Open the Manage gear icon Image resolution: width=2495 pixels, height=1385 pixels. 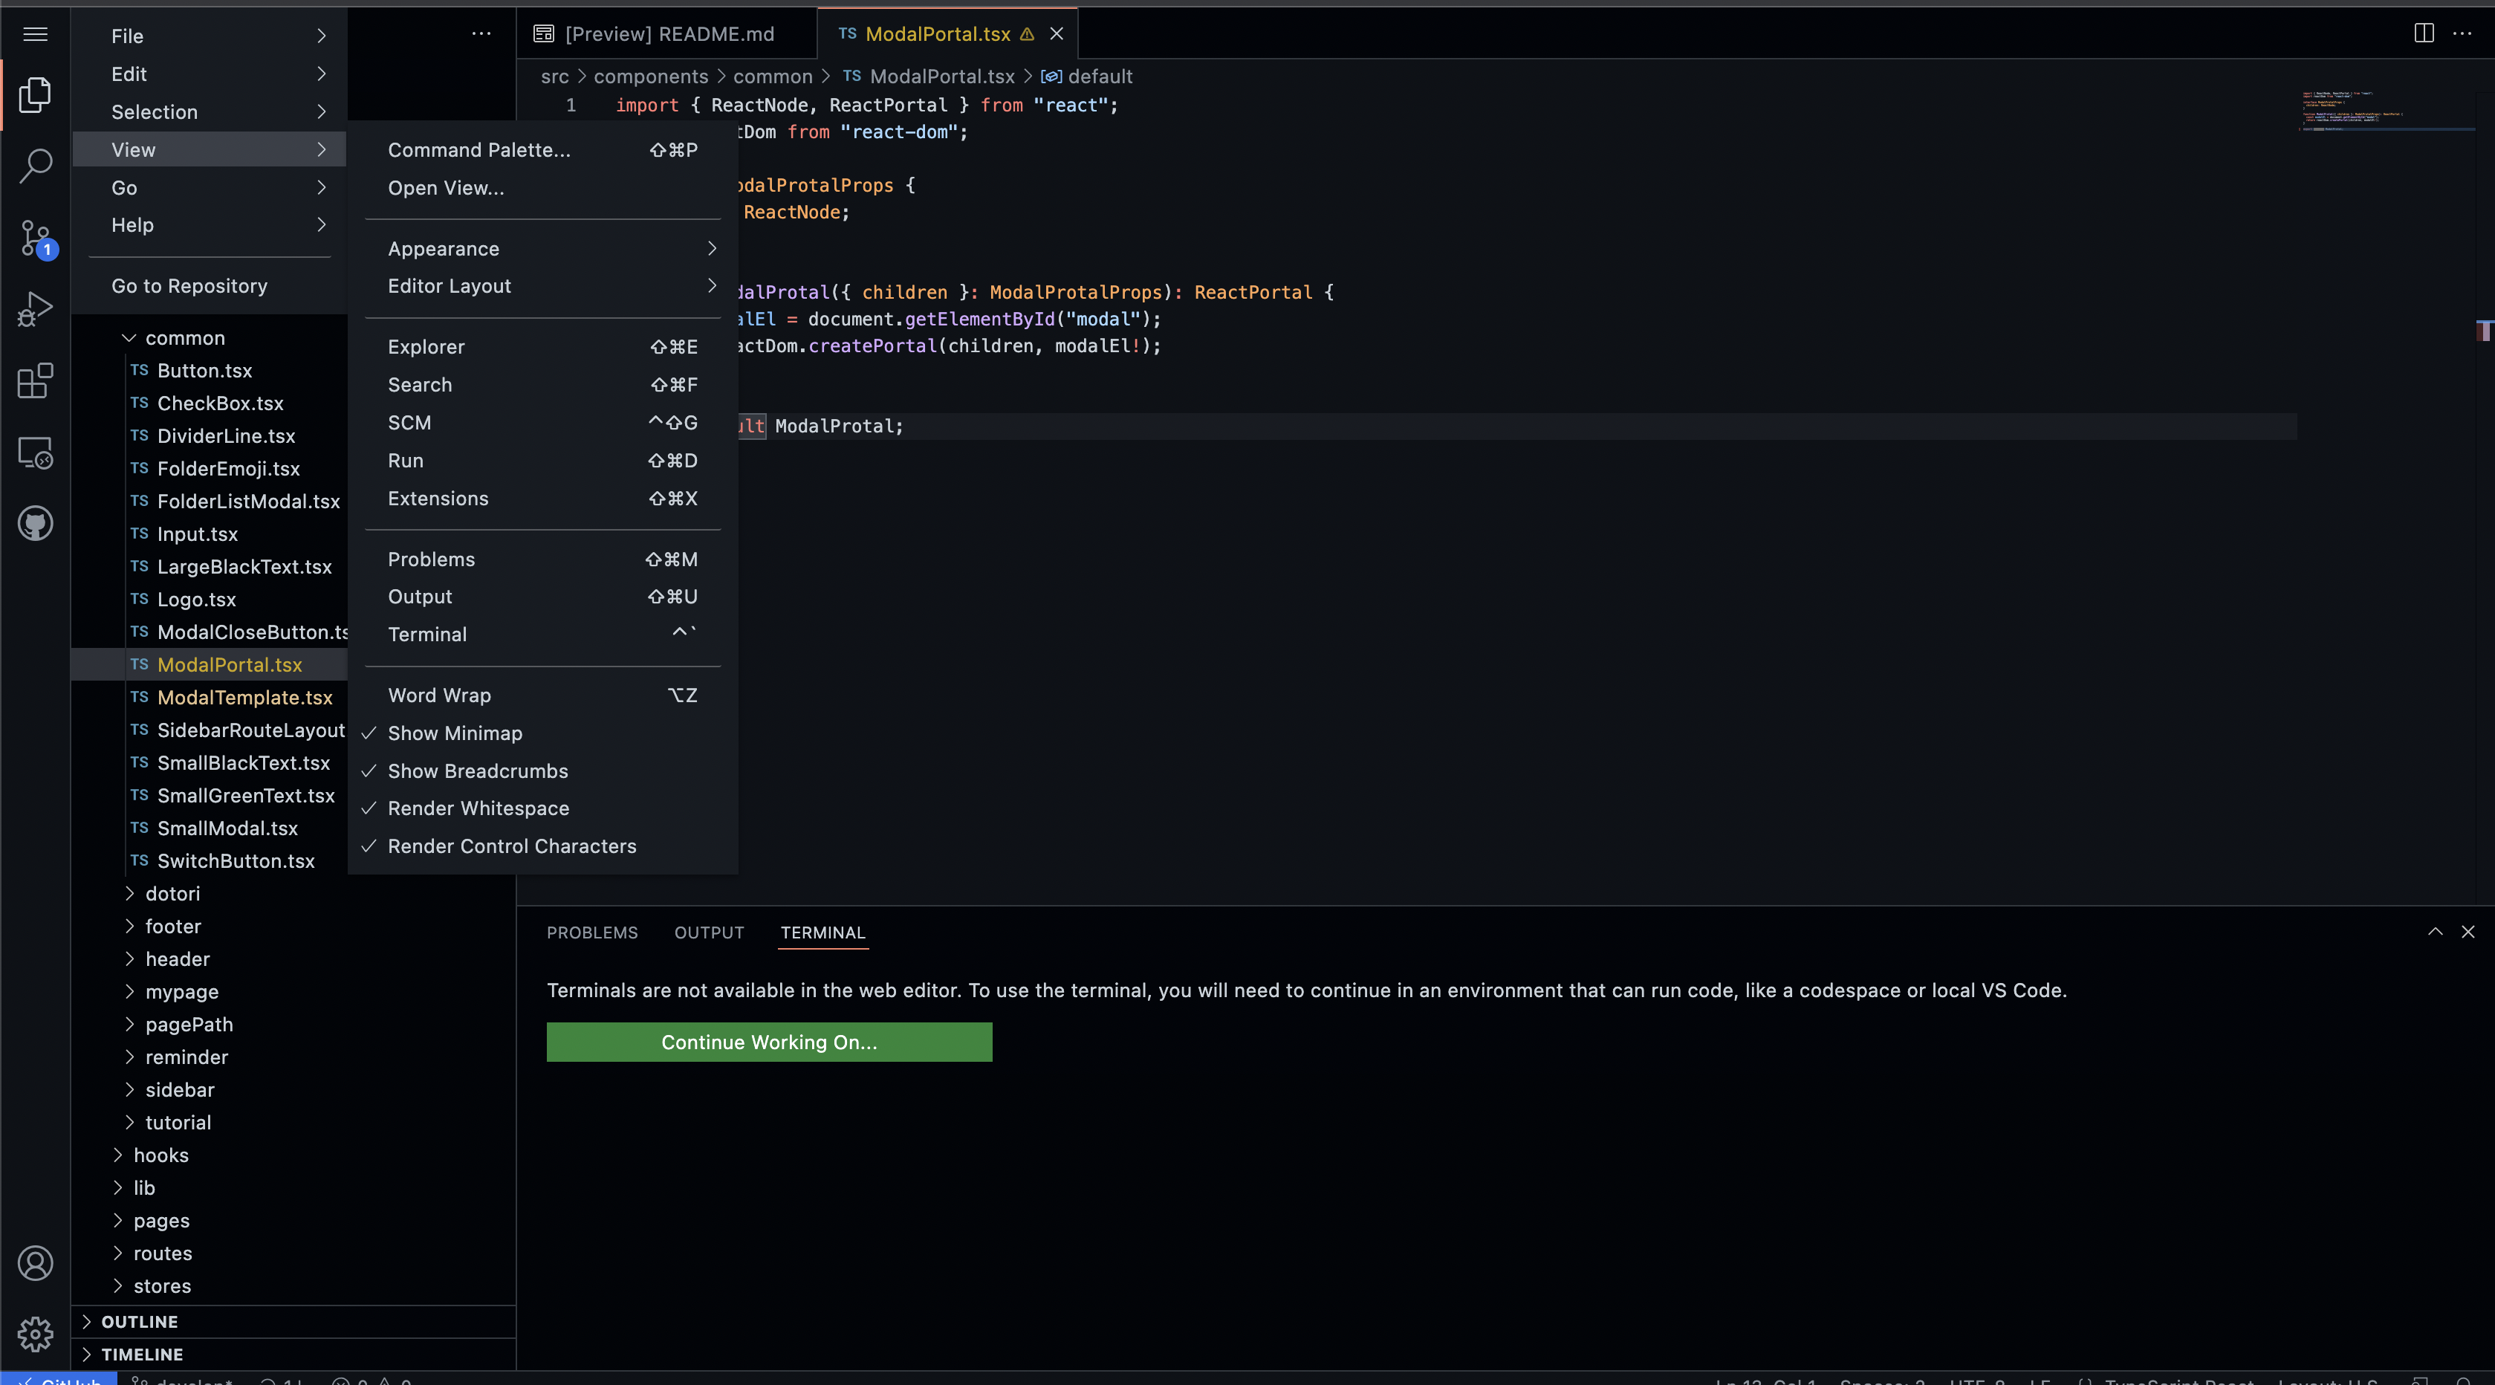pos(35,1334)
